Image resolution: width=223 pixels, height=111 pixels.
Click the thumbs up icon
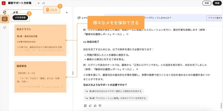point(95,106)
